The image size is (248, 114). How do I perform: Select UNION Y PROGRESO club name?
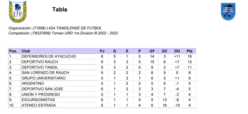pos(41,95)
